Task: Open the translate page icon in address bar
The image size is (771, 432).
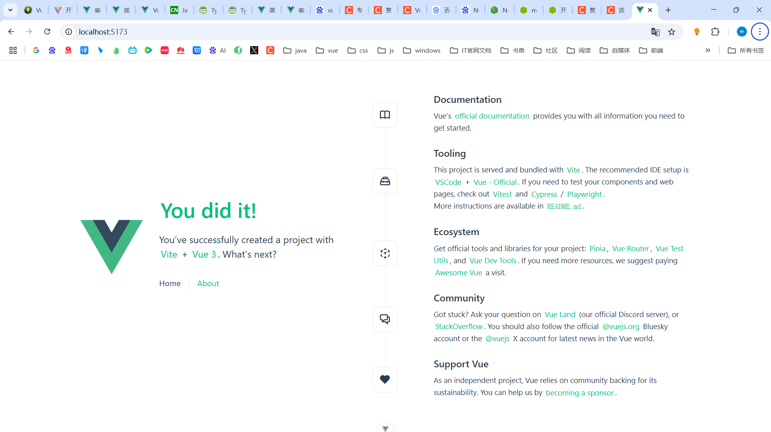Action: click(655, 32)
